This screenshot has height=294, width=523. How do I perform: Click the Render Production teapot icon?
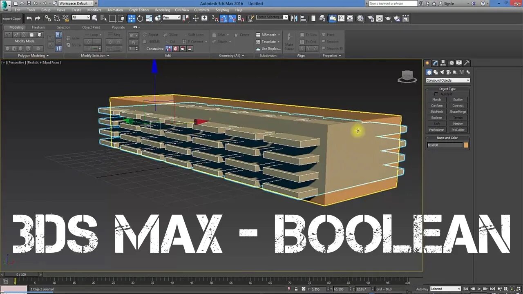(x=388, y=18)
